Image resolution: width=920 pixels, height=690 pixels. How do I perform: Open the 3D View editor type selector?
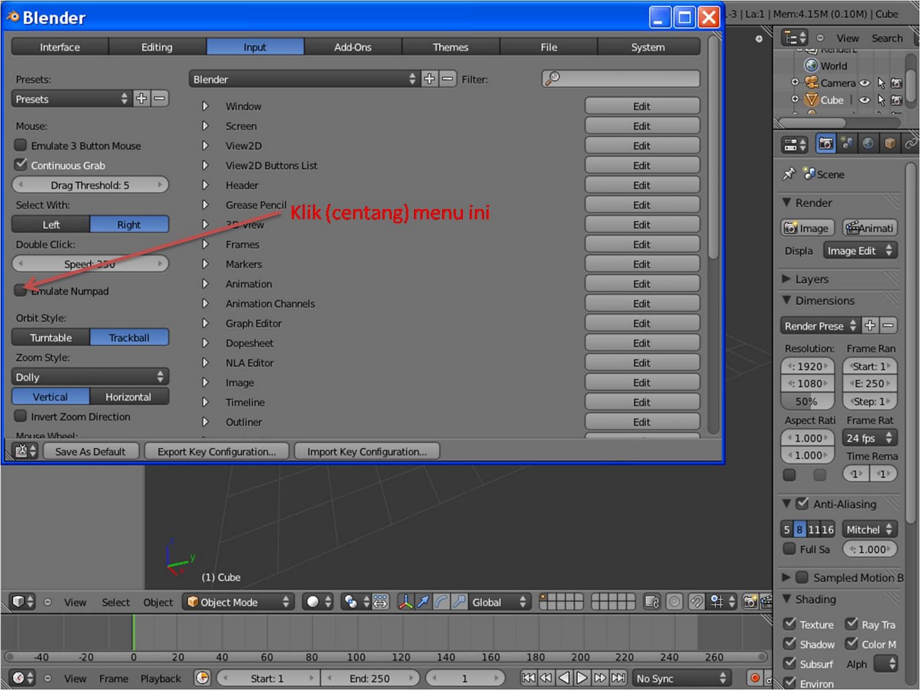pyautogui.click(x=23, y=602)
